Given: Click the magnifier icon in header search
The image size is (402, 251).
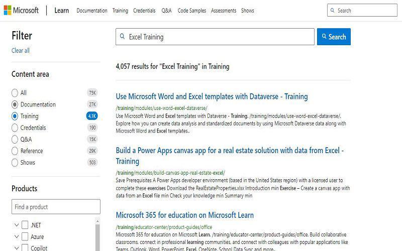Looking at the screenshot, I should tap(332, 11).
